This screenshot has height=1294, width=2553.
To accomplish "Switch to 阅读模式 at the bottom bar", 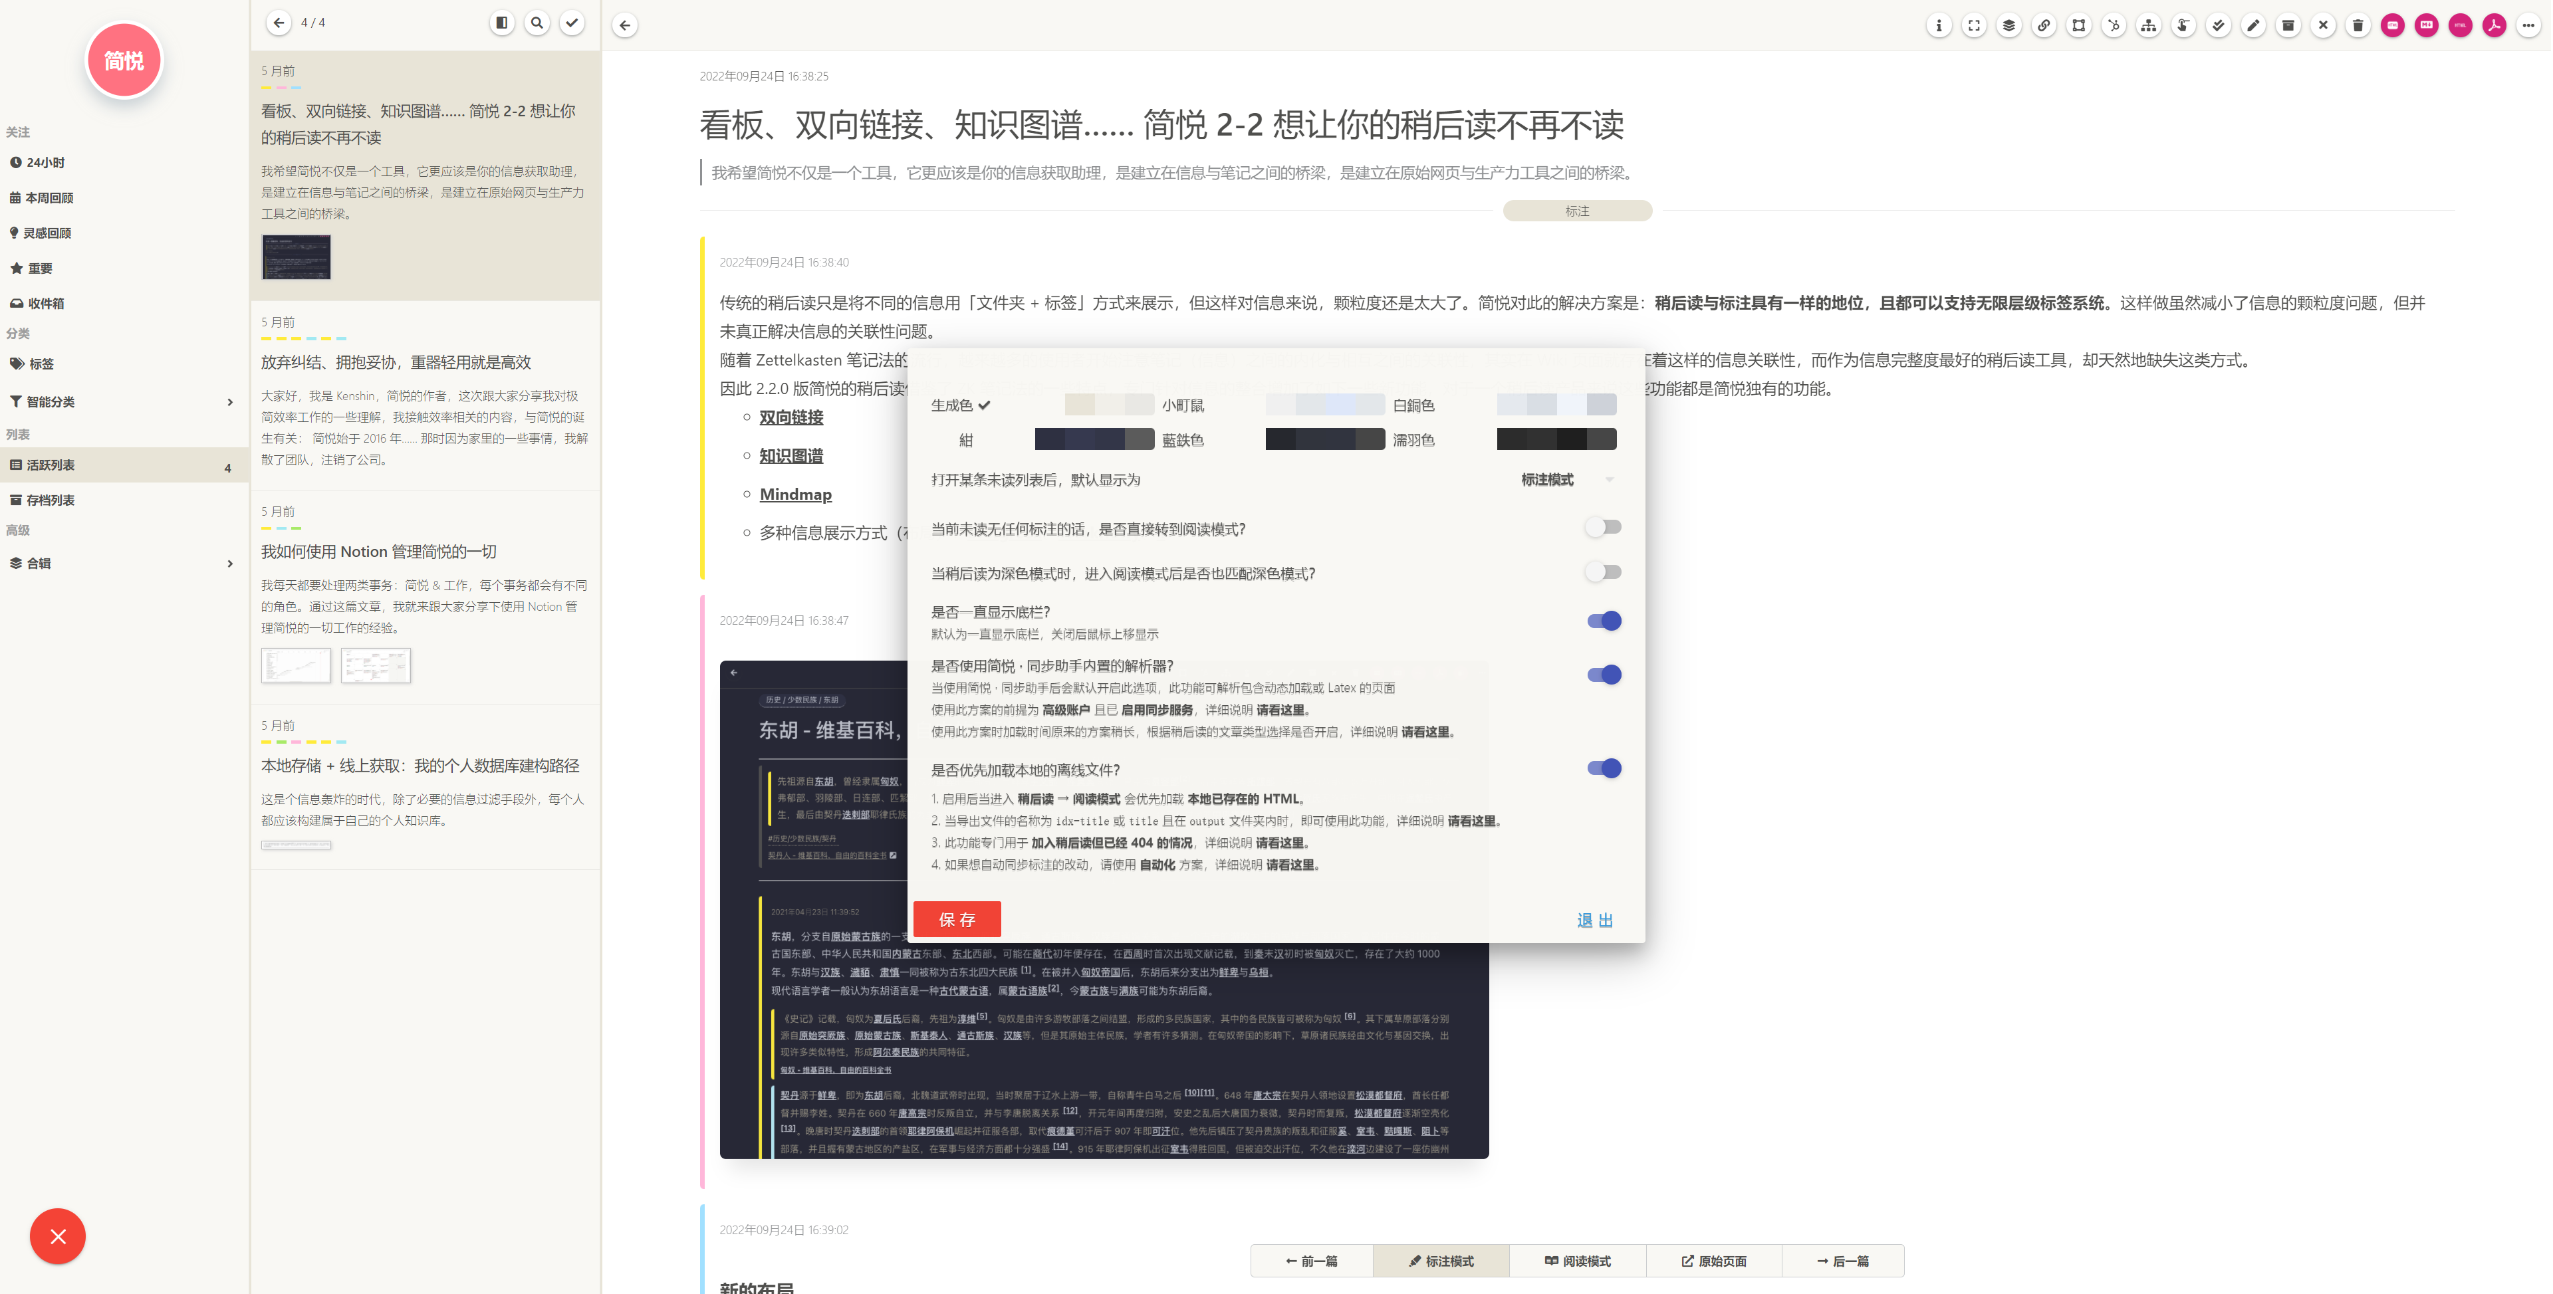I will tap(1578, 1260).
